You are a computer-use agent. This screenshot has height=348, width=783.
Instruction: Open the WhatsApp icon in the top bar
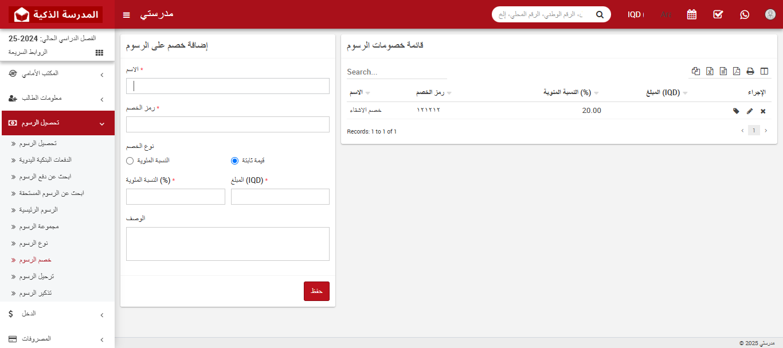744,14
